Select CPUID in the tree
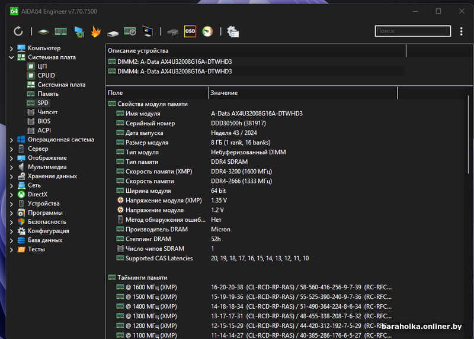The image size is (474, 339). [x=46, y=75]
